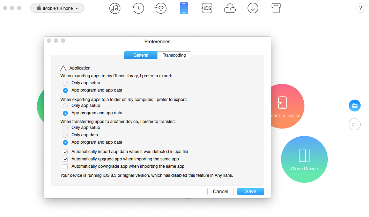Open the Downloader feature
This screenshot has height=217, width=369.
[x=253, y=8]
